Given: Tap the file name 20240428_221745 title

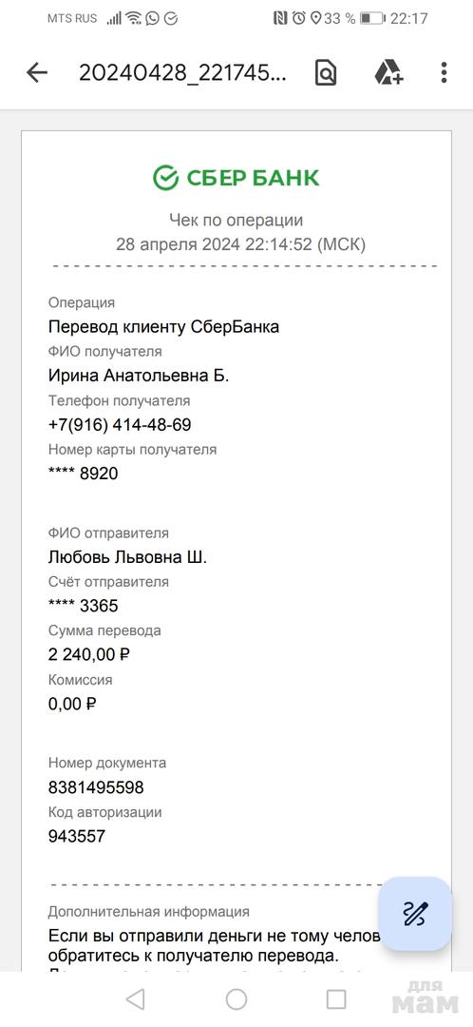Looking at the screenshot, I should pos(182,73).
